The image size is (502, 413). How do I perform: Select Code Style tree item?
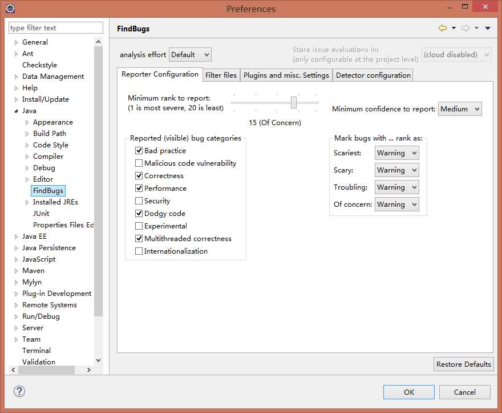(x=51, y=145)
